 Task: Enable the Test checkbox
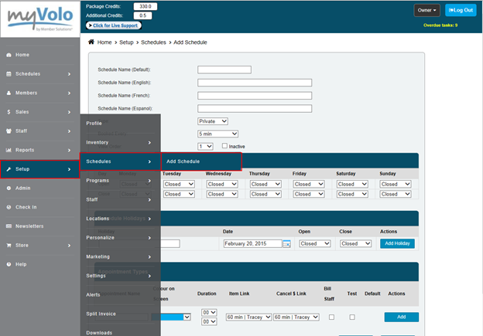(352, 317)
